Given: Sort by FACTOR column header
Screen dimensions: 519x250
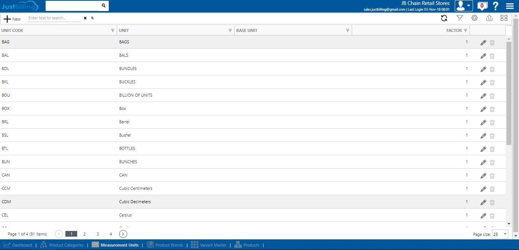Looking at the screenshot, I should tap(454, 30).
